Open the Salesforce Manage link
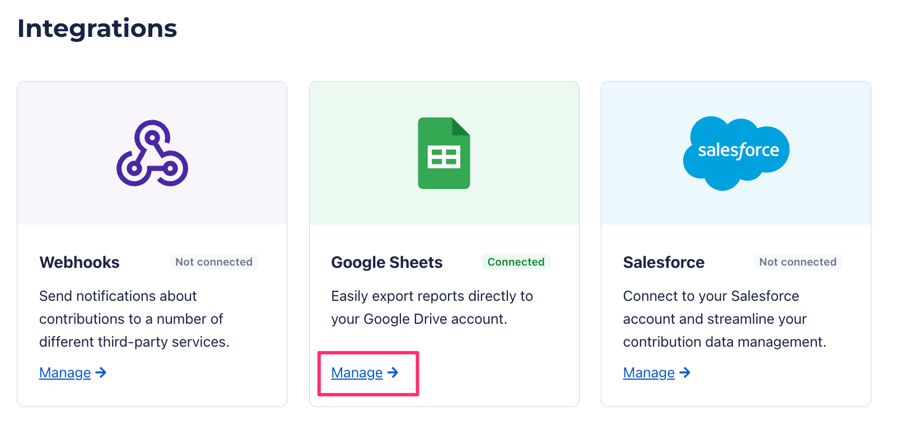915x444 pixels. (x=648, y=373)
